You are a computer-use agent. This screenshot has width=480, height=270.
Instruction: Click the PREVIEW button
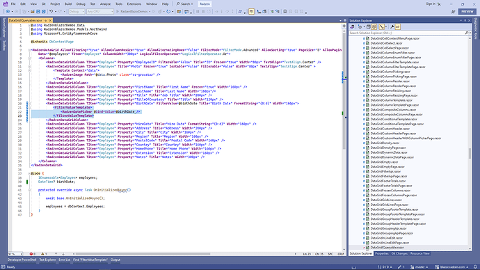(467, 12)
